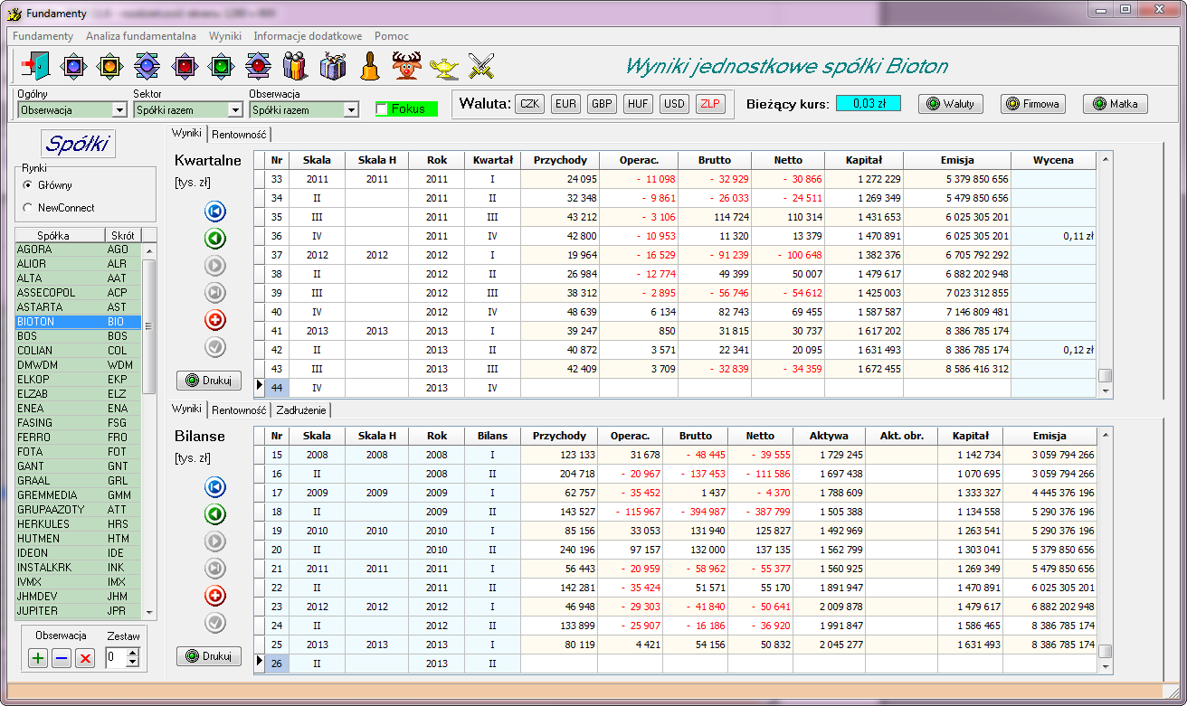Image resolution: width=1187 pixels, height=706 pixels.
Task: Click the exit door icon in the toolbar
Action: pos(37,65)
